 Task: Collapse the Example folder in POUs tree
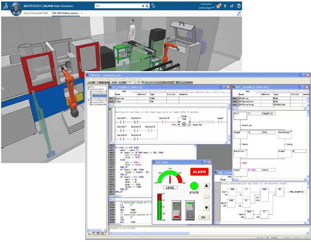[89, 89]
